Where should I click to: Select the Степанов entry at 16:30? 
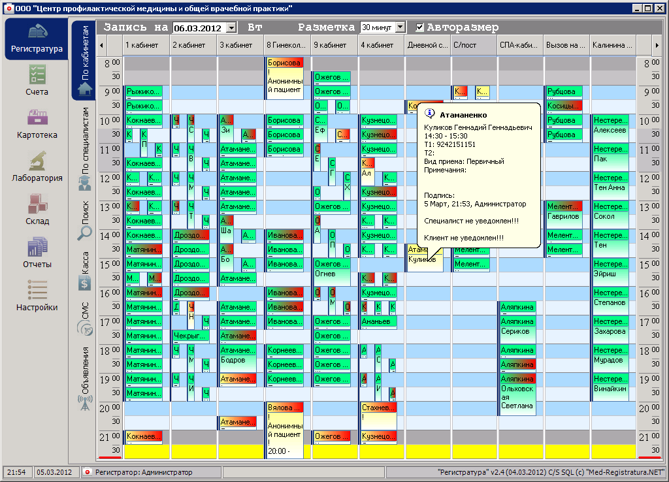tap(610, 302)
